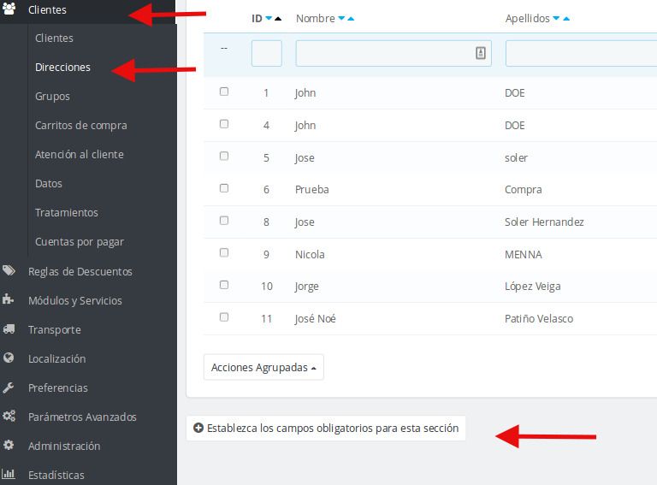This screenshot has height=485, width=657.
Task: Click the plus icon beside Establezca los campos
Action: pyautogui.click(x=198, y=428)
